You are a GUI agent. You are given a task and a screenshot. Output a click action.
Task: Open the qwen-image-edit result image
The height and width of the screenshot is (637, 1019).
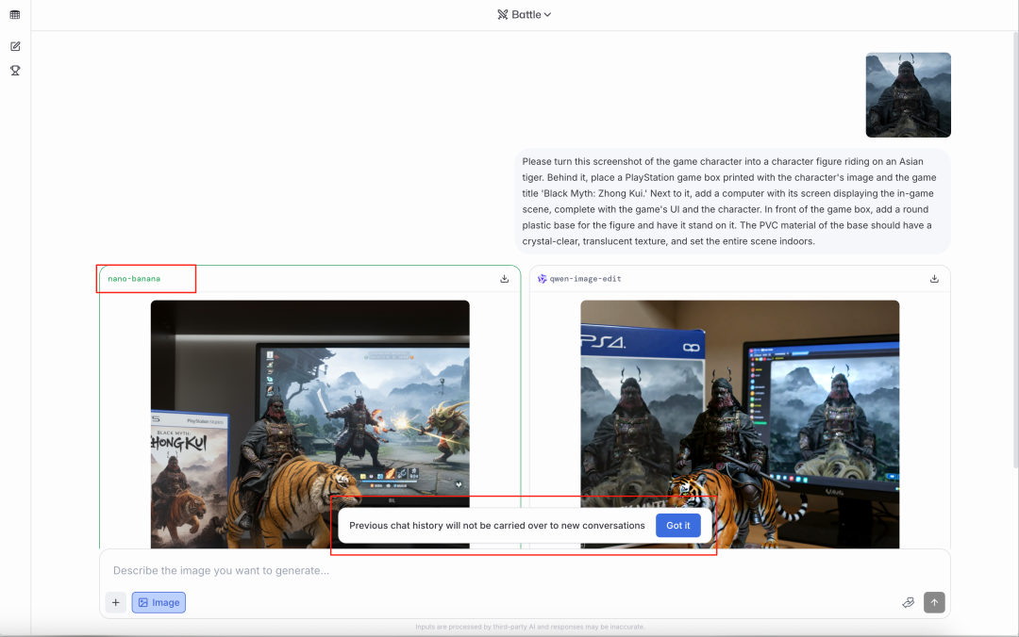point(740,424)
